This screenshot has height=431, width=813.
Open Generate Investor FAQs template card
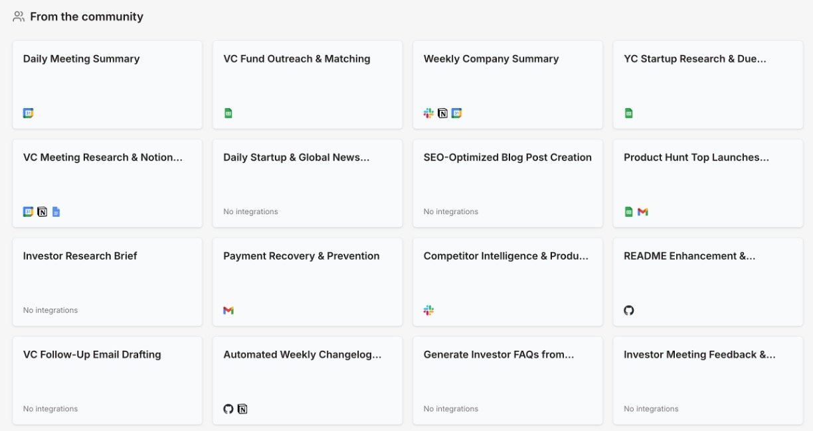(x=507, y=380)
